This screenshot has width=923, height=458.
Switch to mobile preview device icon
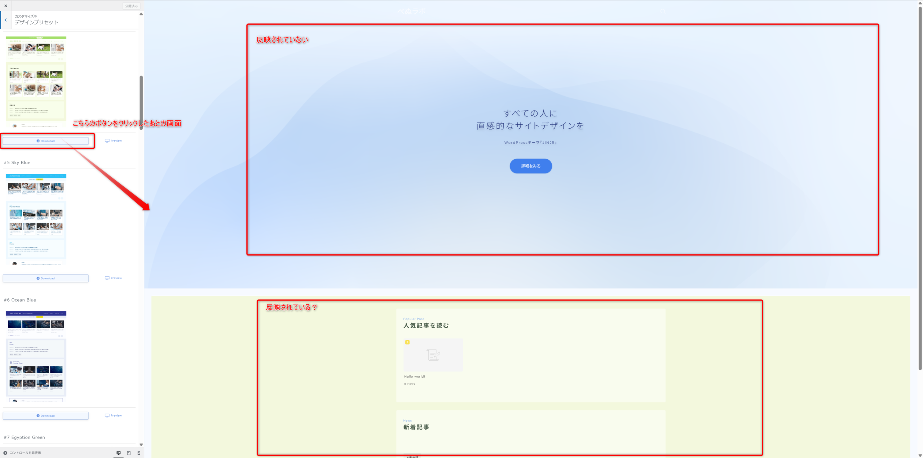139,453
